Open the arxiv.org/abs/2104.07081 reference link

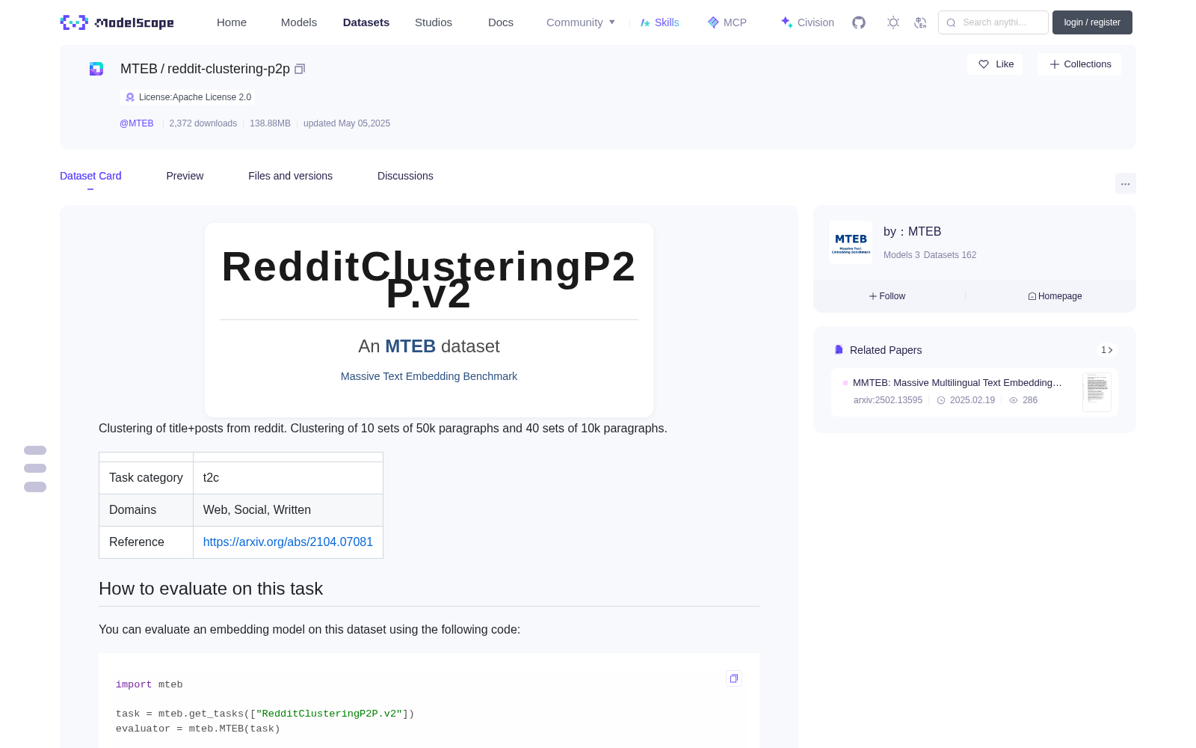click(x=288, y=542)
